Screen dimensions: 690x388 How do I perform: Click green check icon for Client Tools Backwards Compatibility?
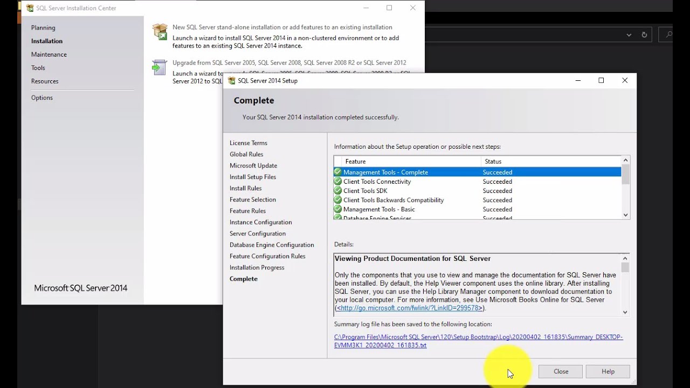coord(338,200)
